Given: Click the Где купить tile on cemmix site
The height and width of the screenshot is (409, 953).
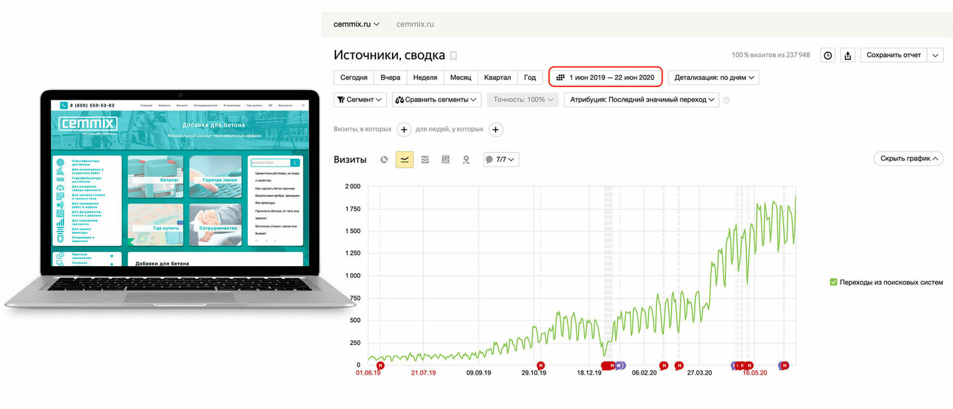Looking at the screenshot, I should point(156,225).
